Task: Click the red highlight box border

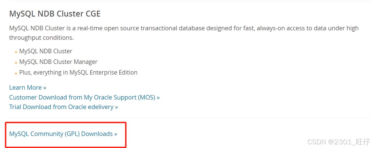Action: pos(126,134)
